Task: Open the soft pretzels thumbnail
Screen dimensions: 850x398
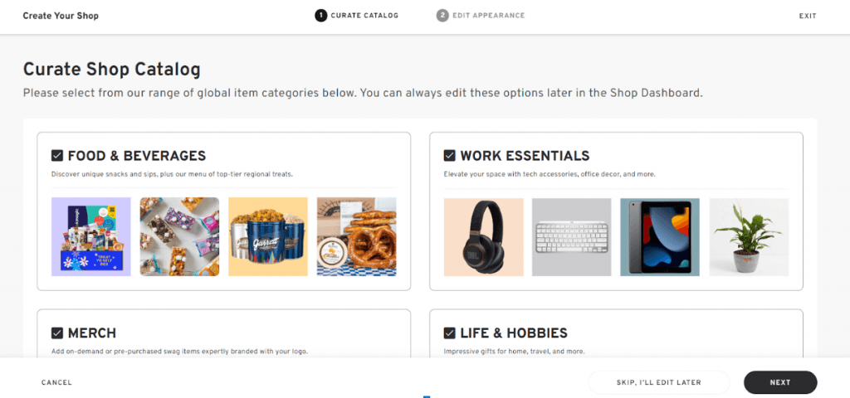Action: coord(356,236)
